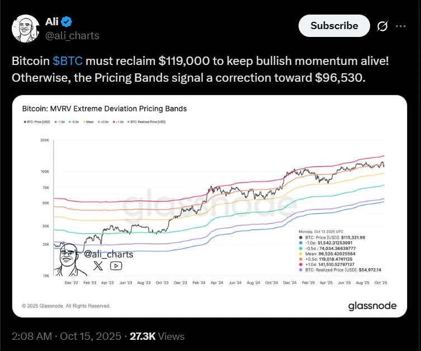This screenshot has height=351, width=421.
Task: Click the purple Realized Price legend dot
Action: click(129, 121)
